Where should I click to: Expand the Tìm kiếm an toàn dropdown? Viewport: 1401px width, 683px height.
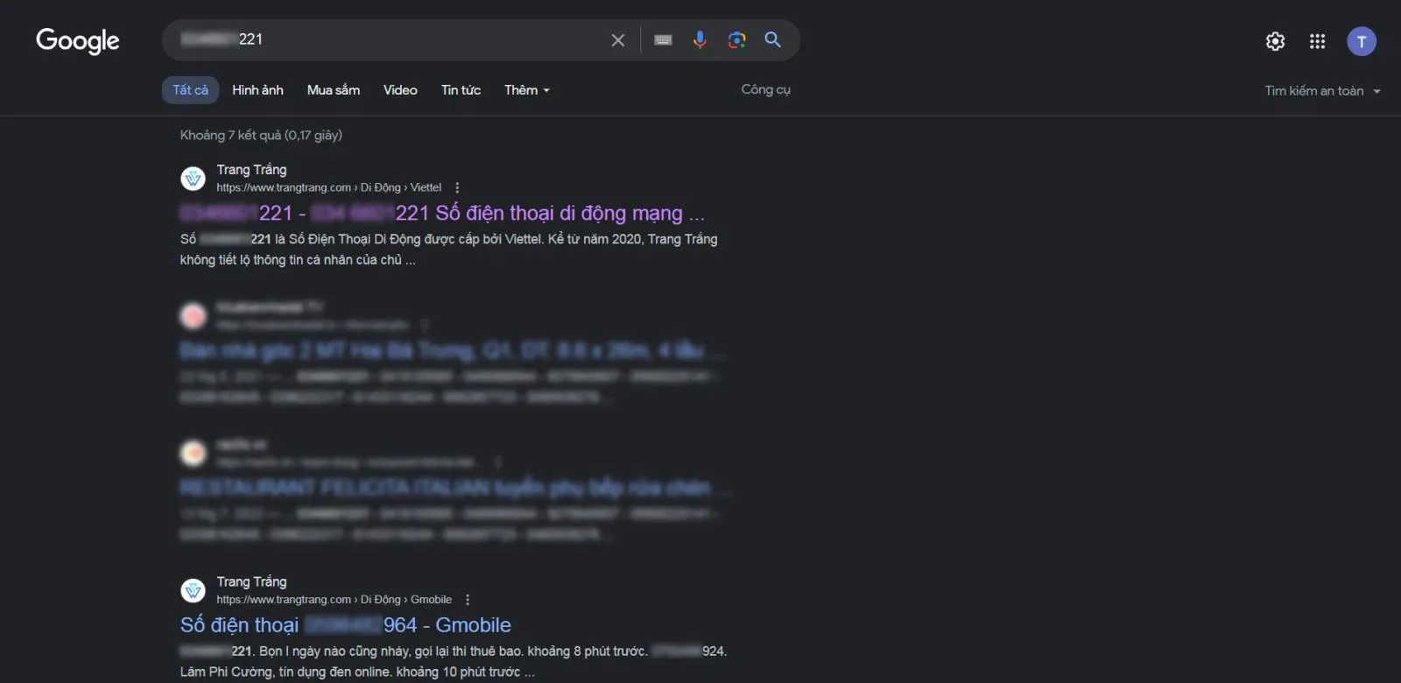(1322, 91)
